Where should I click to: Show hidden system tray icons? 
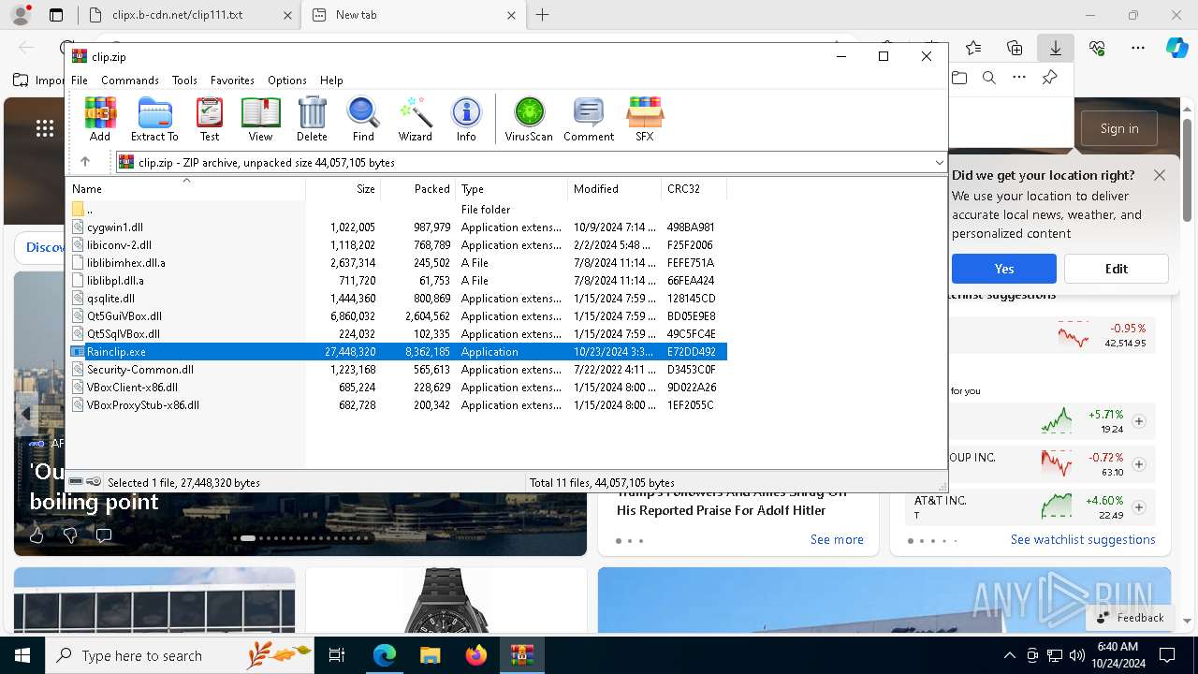(x=1009, y=655)
